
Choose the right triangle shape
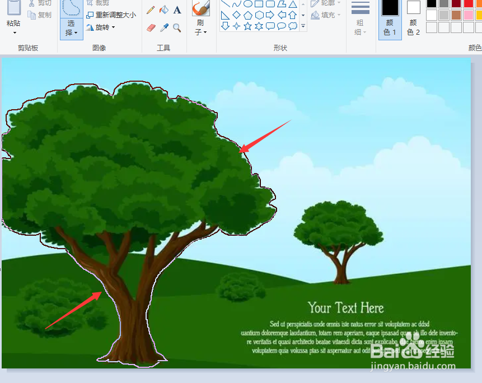[225, 15]
